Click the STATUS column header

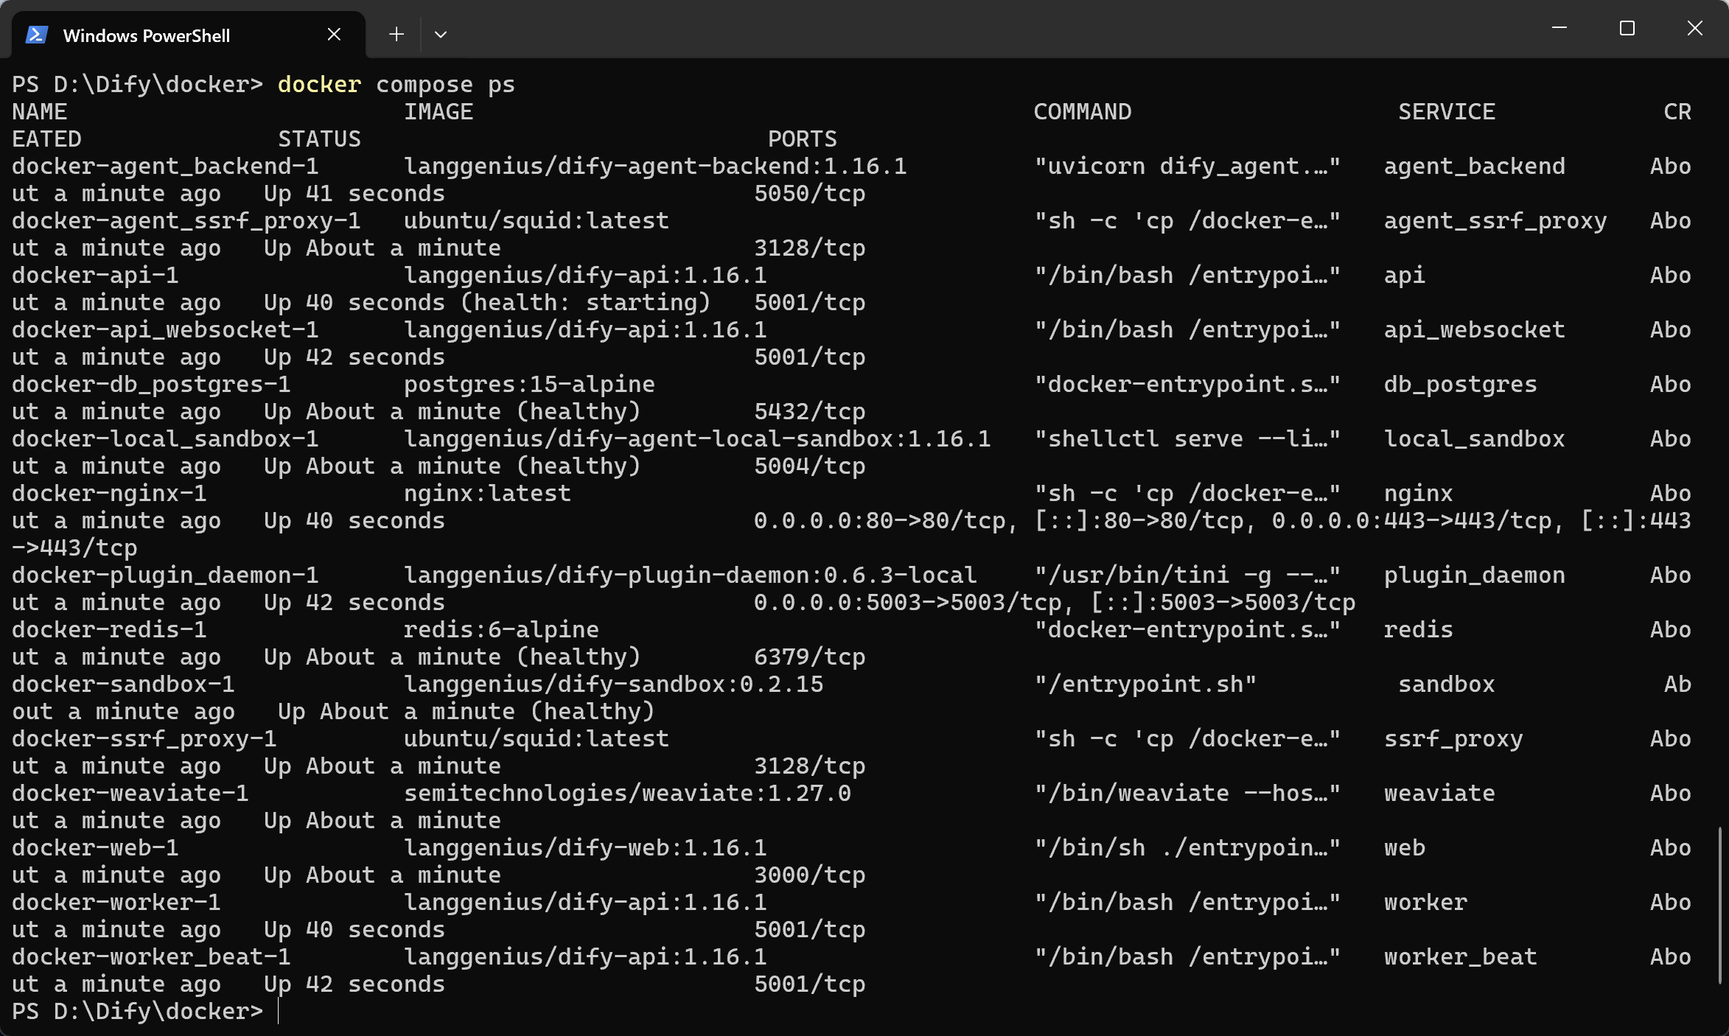click(320, 139)
